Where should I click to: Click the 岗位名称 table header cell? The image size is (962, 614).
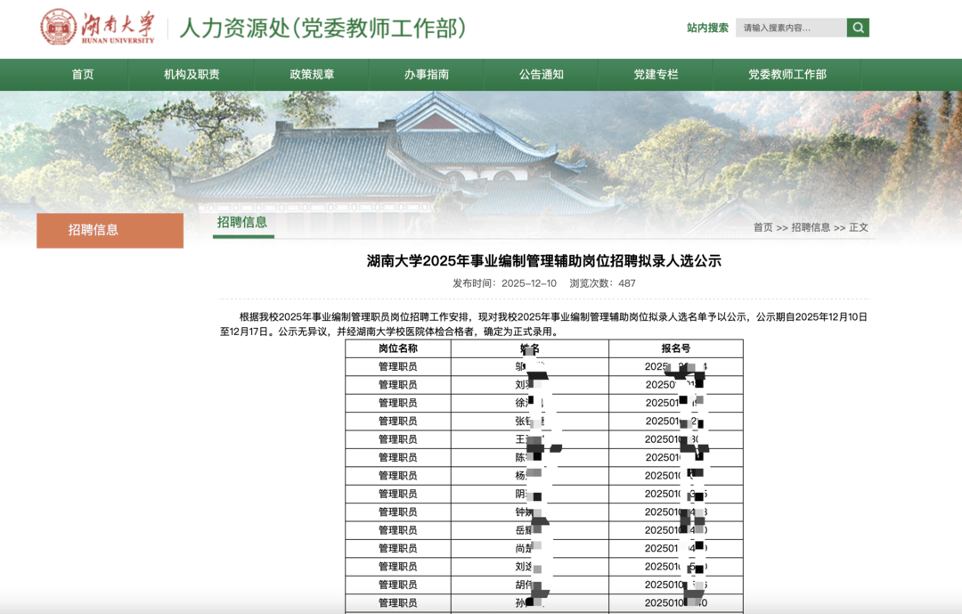400,350
